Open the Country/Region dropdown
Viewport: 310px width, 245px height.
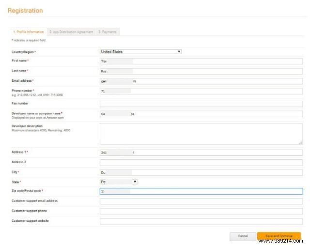point(140,51)
